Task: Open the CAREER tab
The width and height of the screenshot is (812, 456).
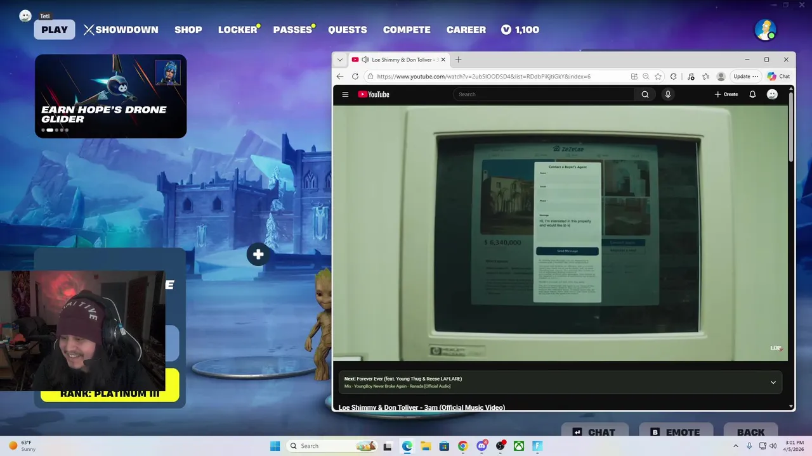Action: click(x=466, y=30)
